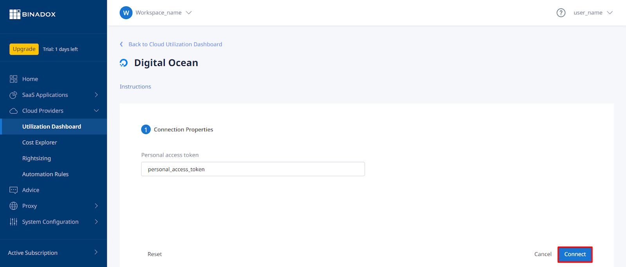
Task: Click the 'Trial: 1 days left' text
Action: tap(60, 49)
